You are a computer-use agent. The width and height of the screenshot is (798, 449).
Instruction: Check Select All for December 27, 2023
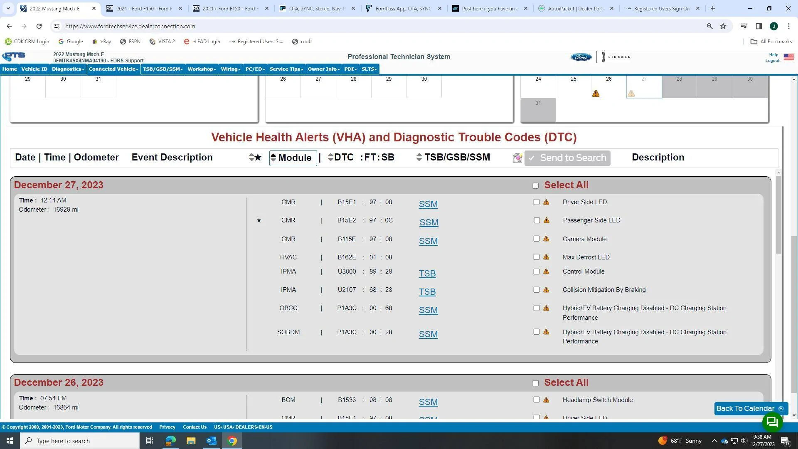coord(536,186)
